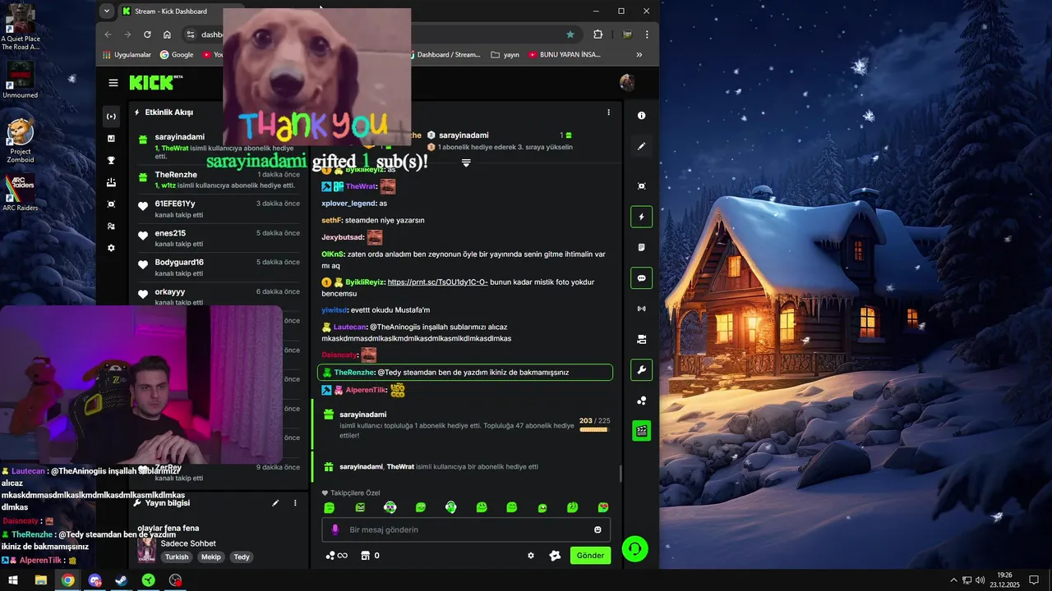Click the green headset support button
The image size is (1052, 591).
(634, 548)
